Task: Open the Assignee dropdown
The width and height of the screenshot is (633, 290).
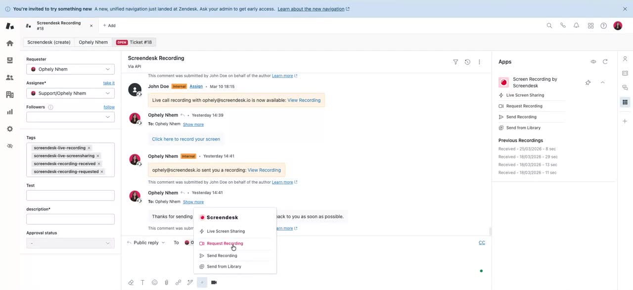Action: [x=70, y=93]
